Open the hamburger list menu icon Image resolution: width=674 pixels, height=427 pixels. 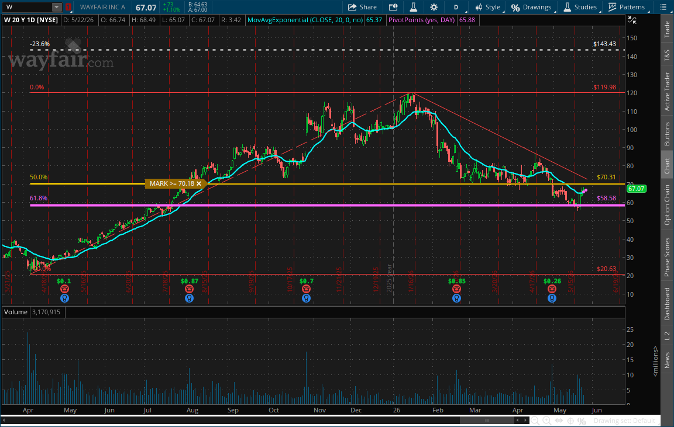(x=663, y=7)
